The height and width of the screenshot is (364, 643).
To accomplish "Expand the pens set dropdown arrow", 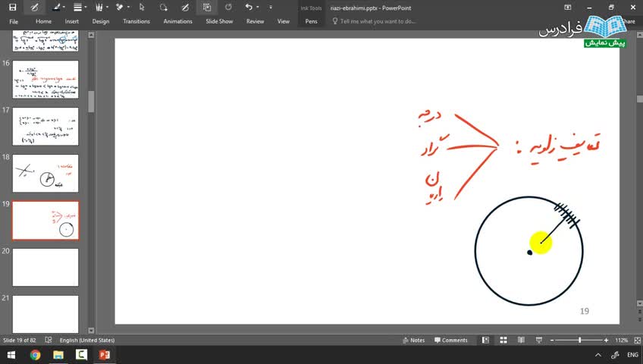I will [x=107, y=8].
